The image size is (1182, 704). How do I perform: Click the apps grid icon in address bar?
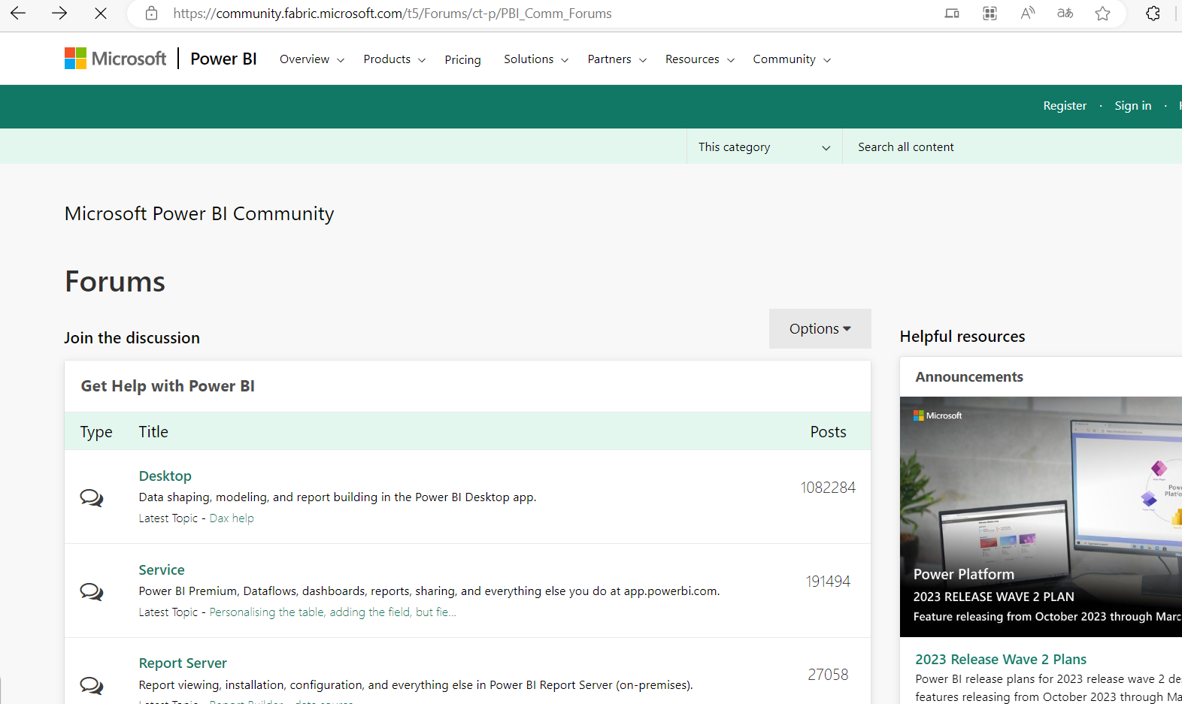tap(990, 14)
